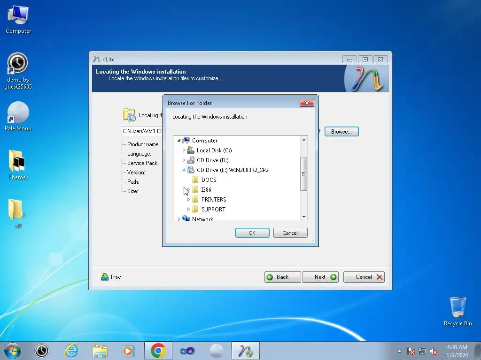Viewport: 481px width, 360px height.
Task: Click the folder tree scrollbar thumb
Action: tap(304, 173)
